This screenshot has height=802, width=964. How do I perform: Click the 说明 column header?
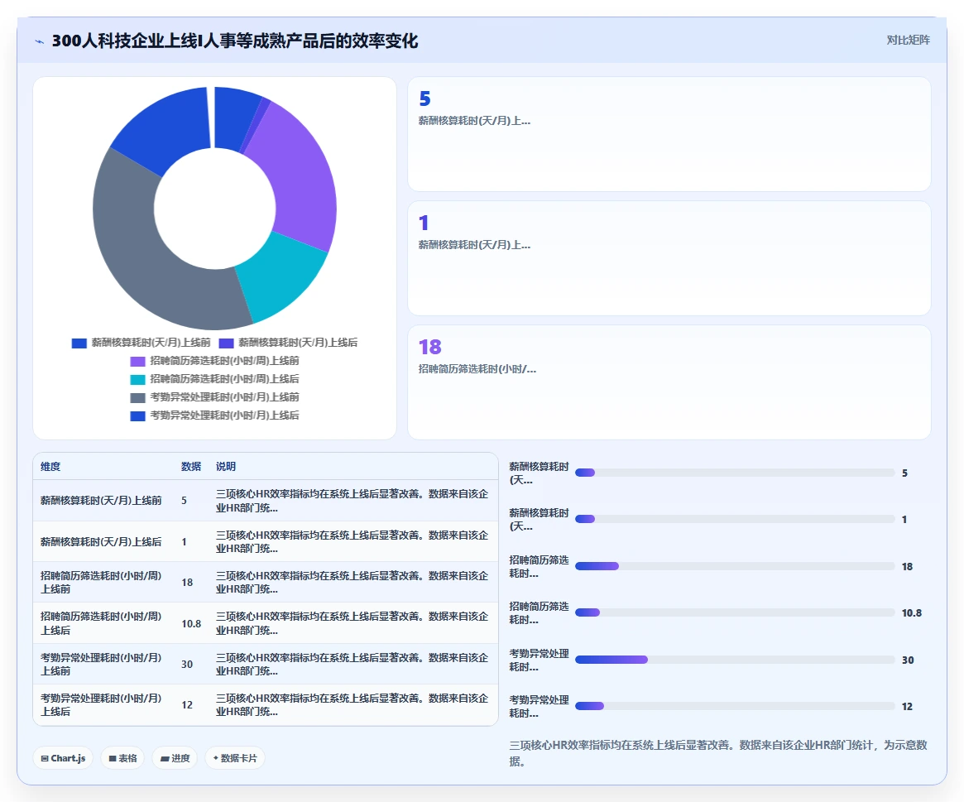pyautogui.click(x=226, y=466)
